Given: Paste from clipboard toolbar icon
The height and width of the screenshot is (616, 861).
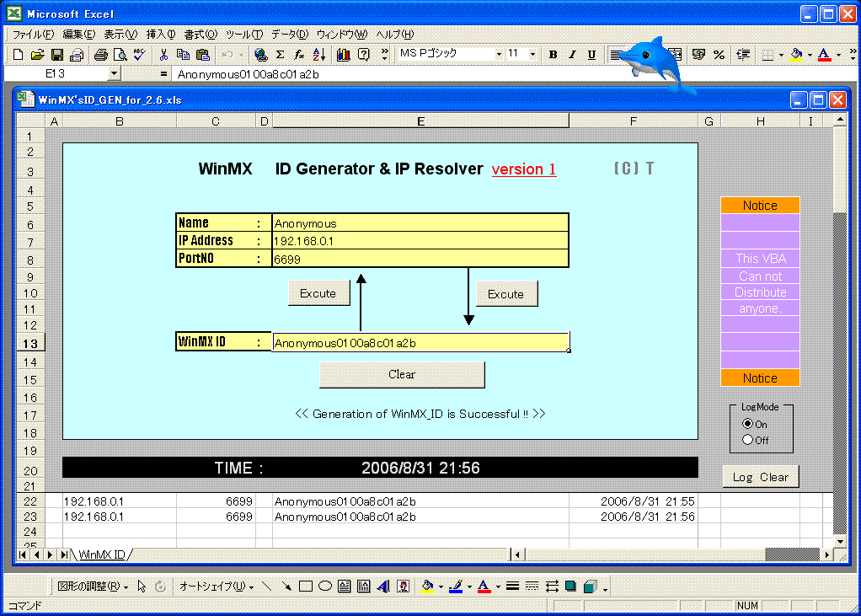Looking at the screenshot, I should click(x=203, y=54).
